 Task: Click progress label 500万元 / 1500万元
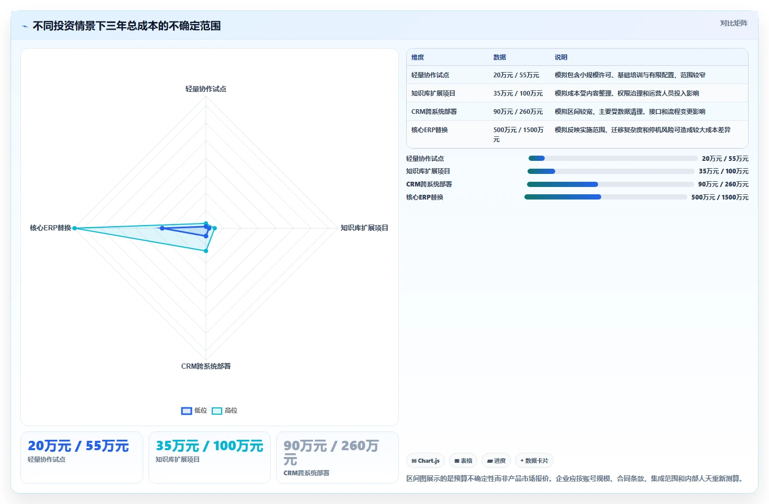[720, 197]
